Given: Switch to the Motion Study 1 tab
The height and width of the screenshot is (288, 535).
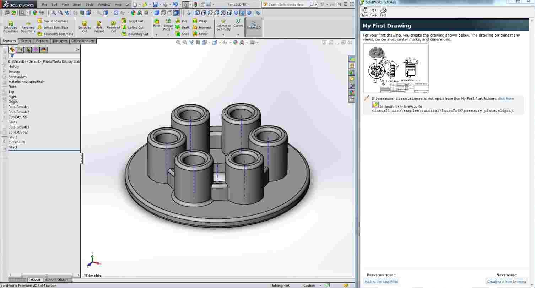Looking at the screenshot, I should 56,280.
